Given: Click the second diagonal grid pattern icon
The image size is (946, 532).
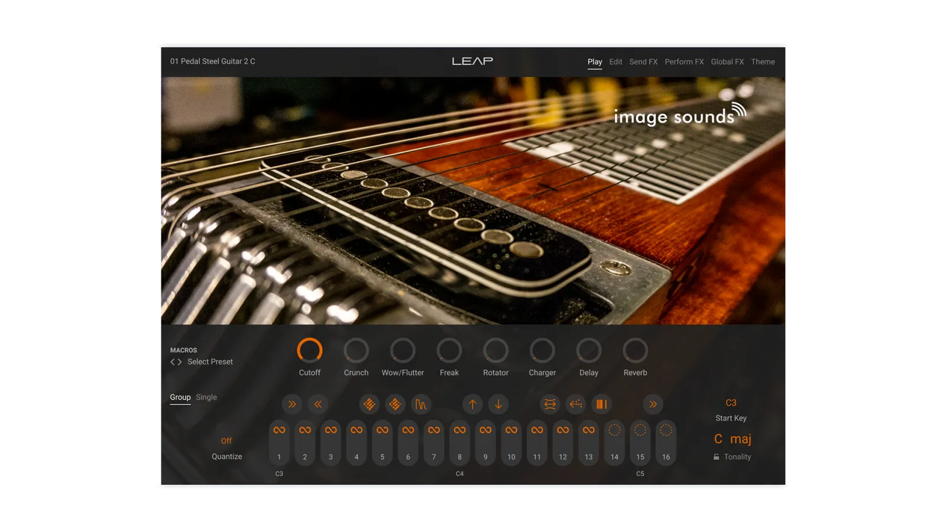Looking at the screenshot, I should [395, 404].
